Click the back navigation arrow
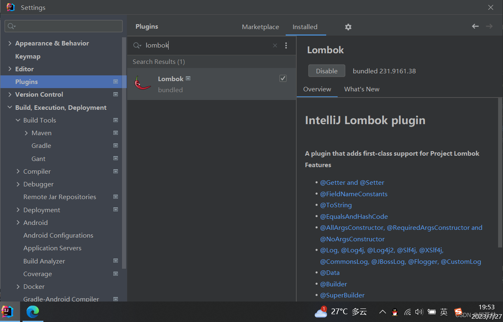This screenshot has width=503, height=322. coord(475,26)
